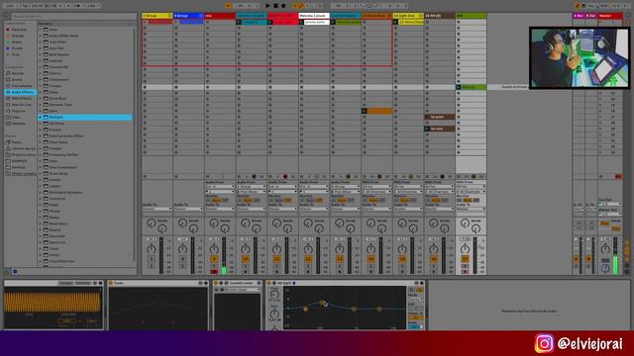634x356 pixels.
Task: Click the transport Play button
Action: coord(267,6)
